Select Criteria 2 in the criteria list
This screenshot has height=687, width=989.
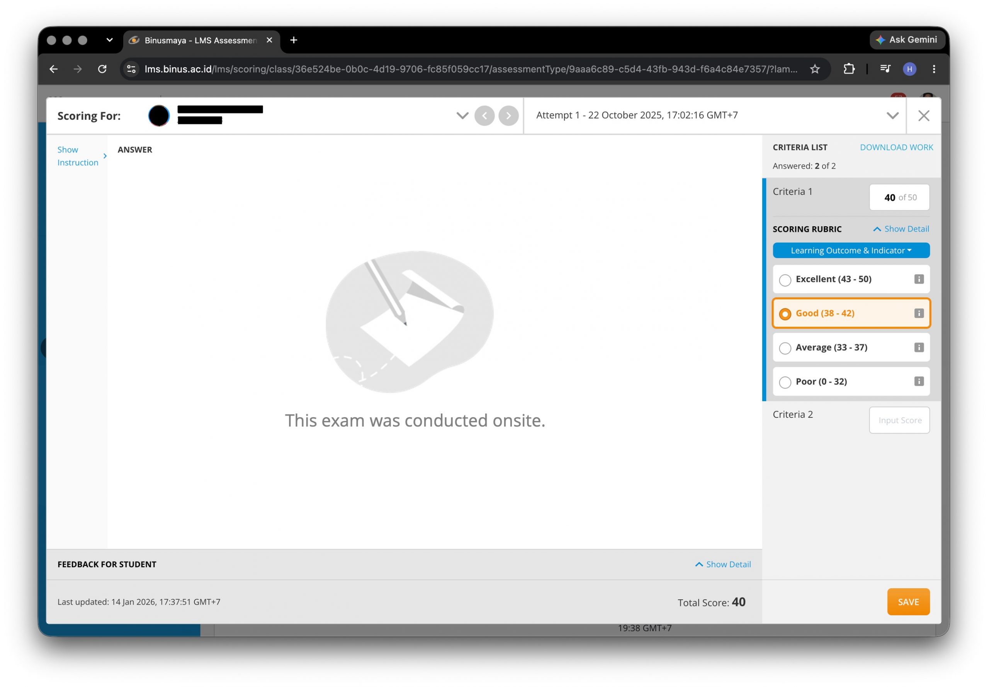click(792, 414)
